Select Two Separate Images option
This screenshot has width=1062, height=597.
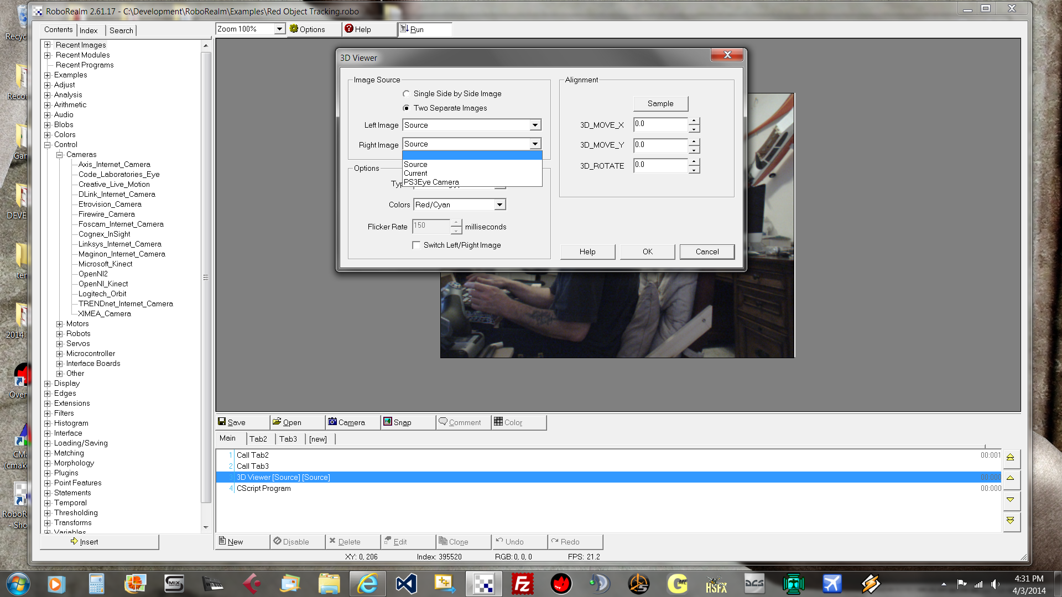pos(407,108)
